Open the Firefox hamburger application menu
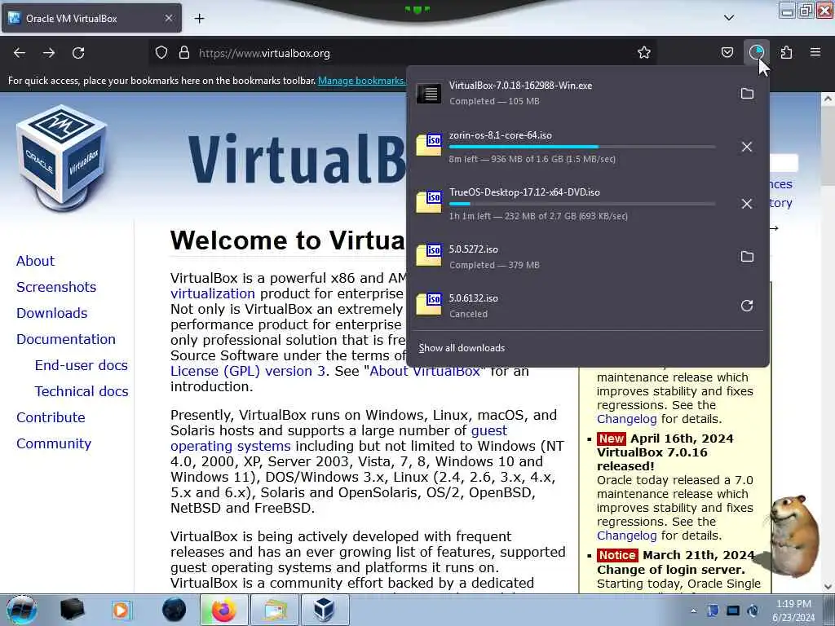Viewport: 835px width, 626px height. tap(815, 52)
